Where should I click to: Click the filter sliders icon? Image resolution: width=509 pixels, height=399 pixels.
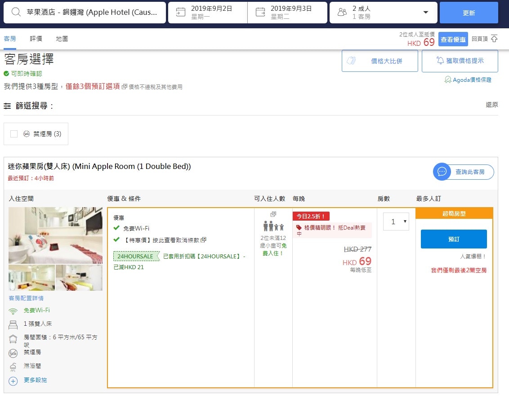[x=7, y=106]
